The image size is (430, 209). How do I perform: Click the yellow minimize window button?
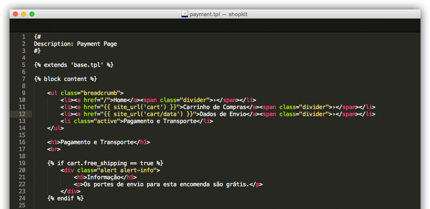pos(24,14)
